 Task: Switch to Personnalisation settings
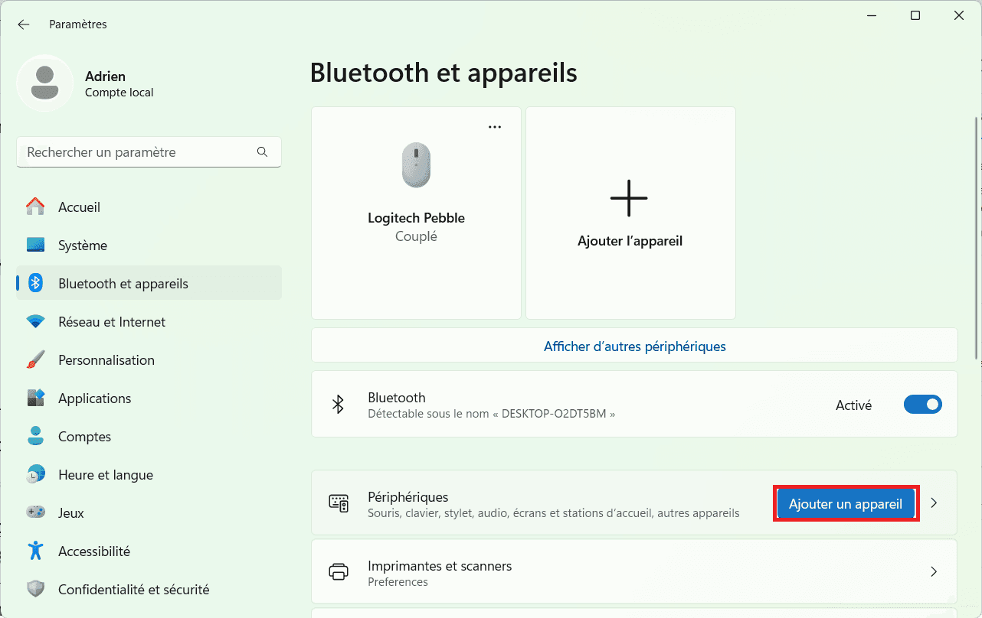149,360
